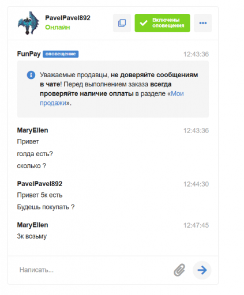Click the white checkmark in notifications button
The height and width of the screenshot is (295, 244).
(144, 23)
